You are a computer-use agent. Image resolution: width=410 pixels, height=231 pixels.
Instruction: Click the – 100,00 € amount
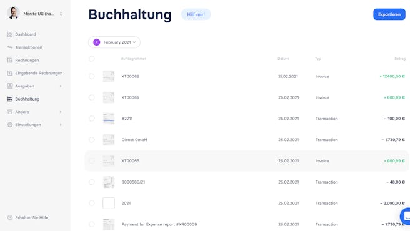click(x=394, y=119)
